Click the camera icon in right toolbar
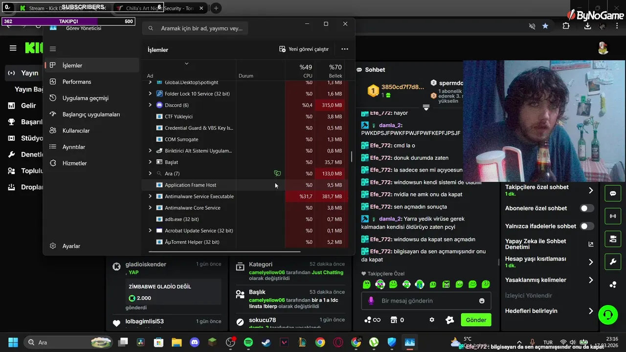 tap(613, 239)
